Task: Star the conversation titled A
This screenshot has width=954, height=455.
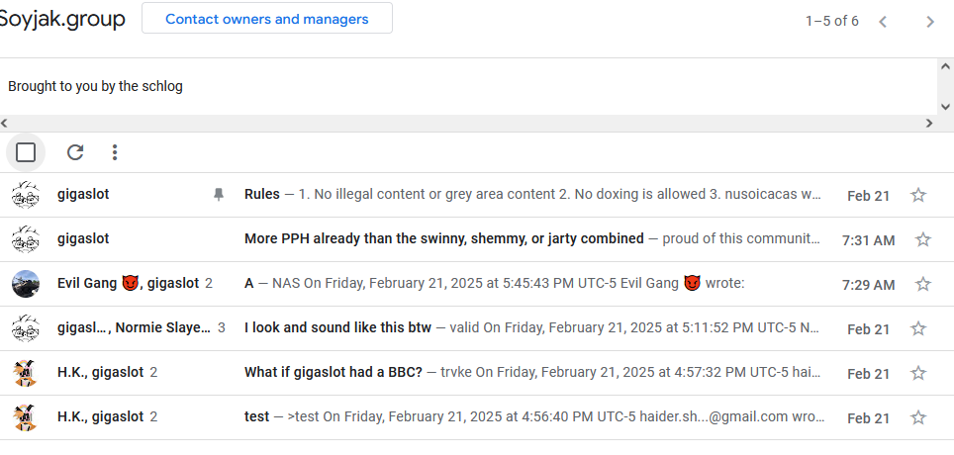Action: tap(923, 284)
